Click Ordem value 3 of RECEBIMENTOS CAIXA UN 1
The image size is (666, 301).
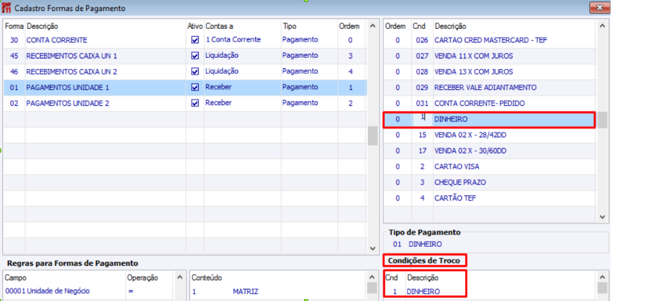point(350,56)
